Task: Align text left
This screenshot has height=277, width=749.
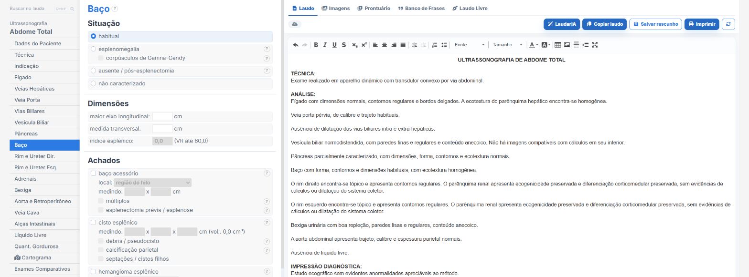Action: coord(375,45)
